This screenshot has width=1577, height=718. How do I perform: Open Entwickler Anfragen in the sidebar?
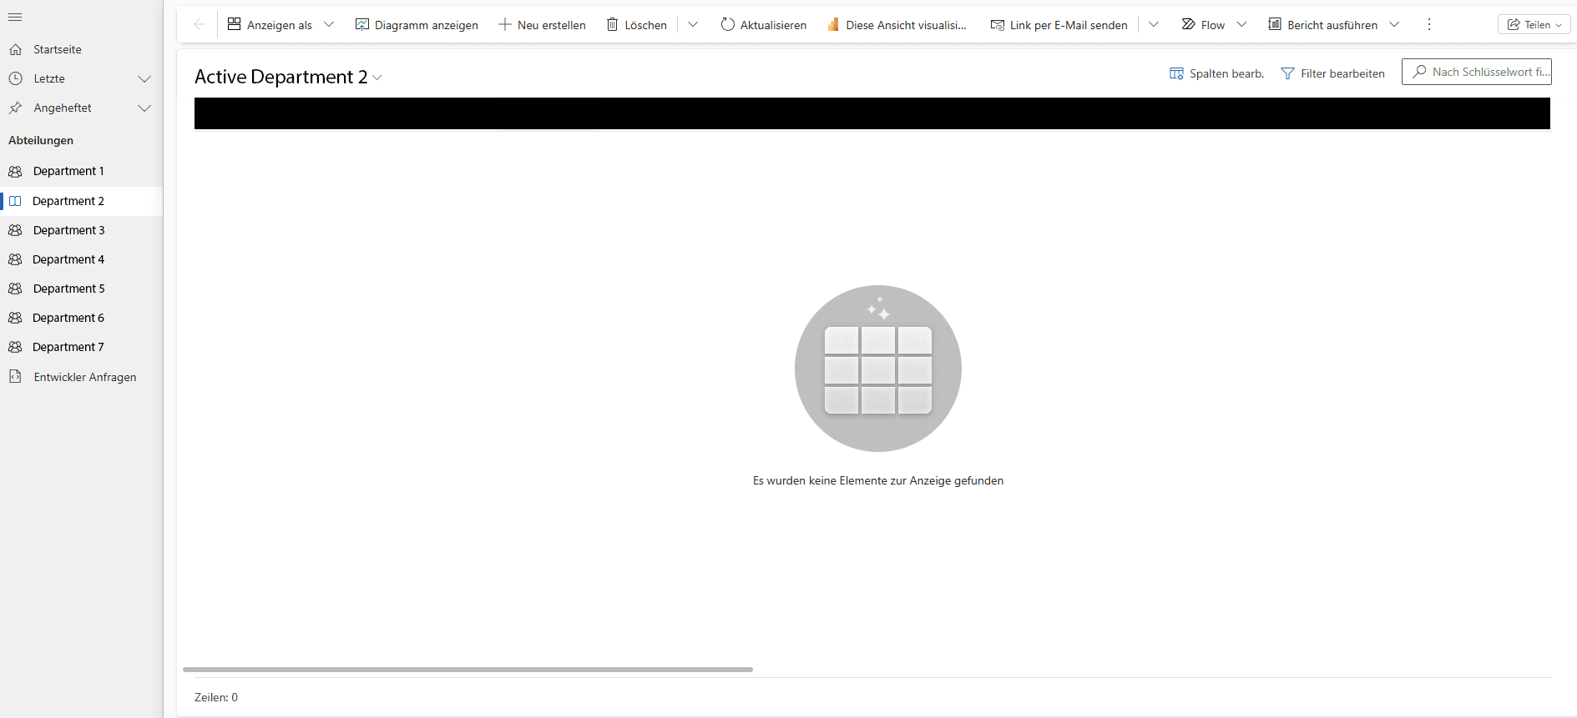[x=84, y=377]
